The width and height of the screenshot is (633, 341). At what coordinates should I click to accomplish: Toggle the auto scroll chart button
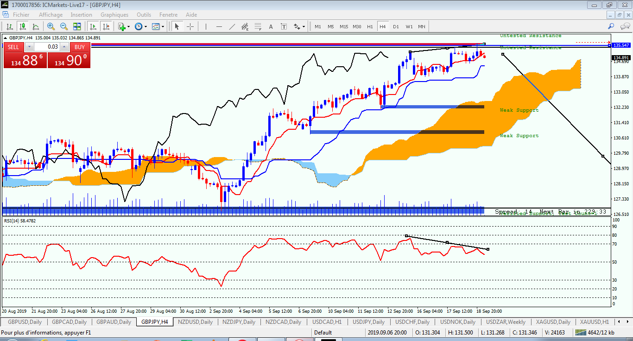pyautogui.click(x=93, y=26)
